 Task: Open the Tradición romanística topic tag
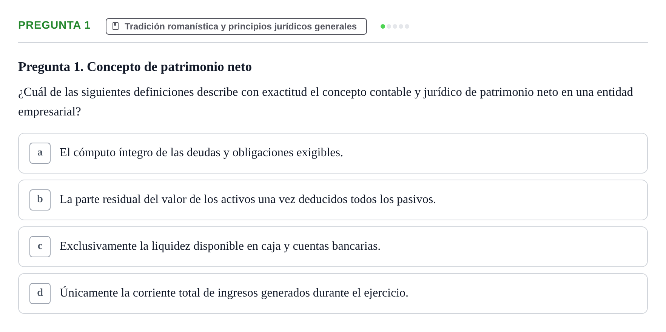point(236,26)
